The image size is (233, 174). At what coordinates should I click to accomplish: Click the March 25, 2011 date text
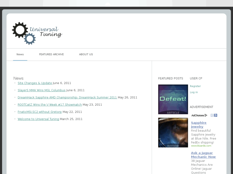click(x=71, y=119)
